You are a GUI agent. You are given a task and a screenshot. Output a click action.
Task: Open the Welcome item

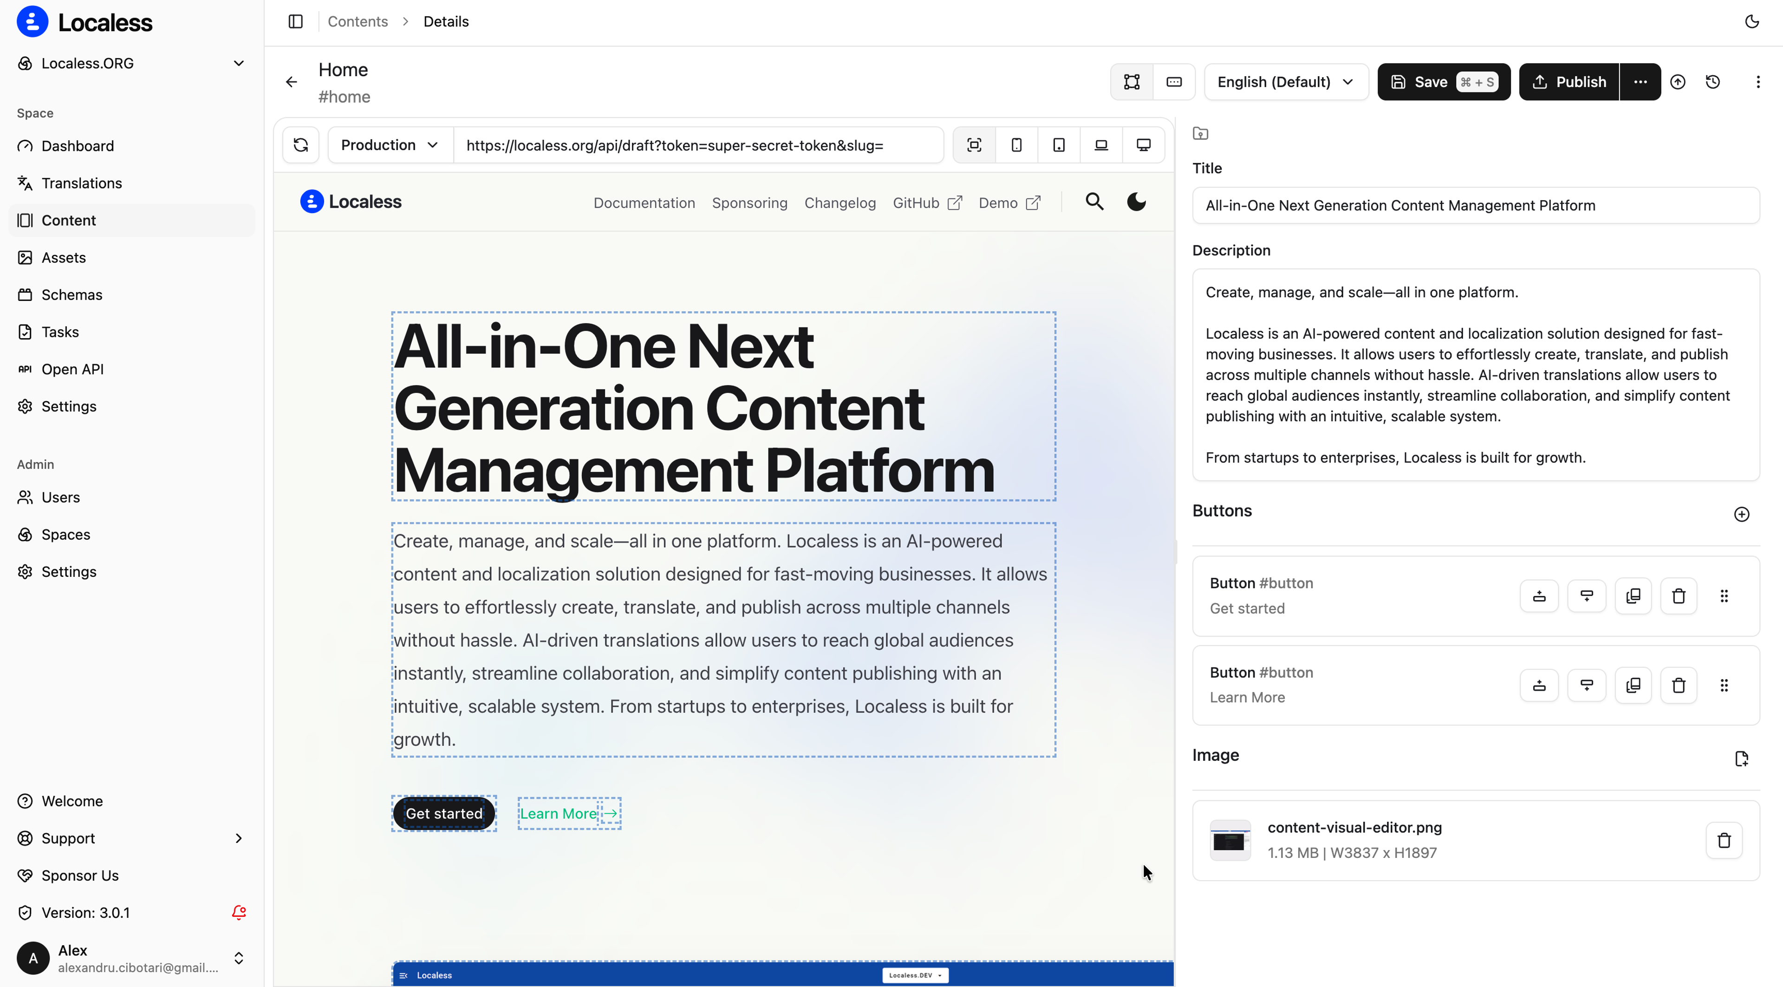(x=131, y=801)
